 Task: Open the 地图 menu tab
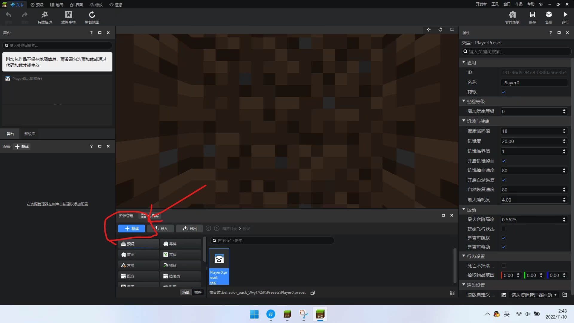tap(57, 5)
